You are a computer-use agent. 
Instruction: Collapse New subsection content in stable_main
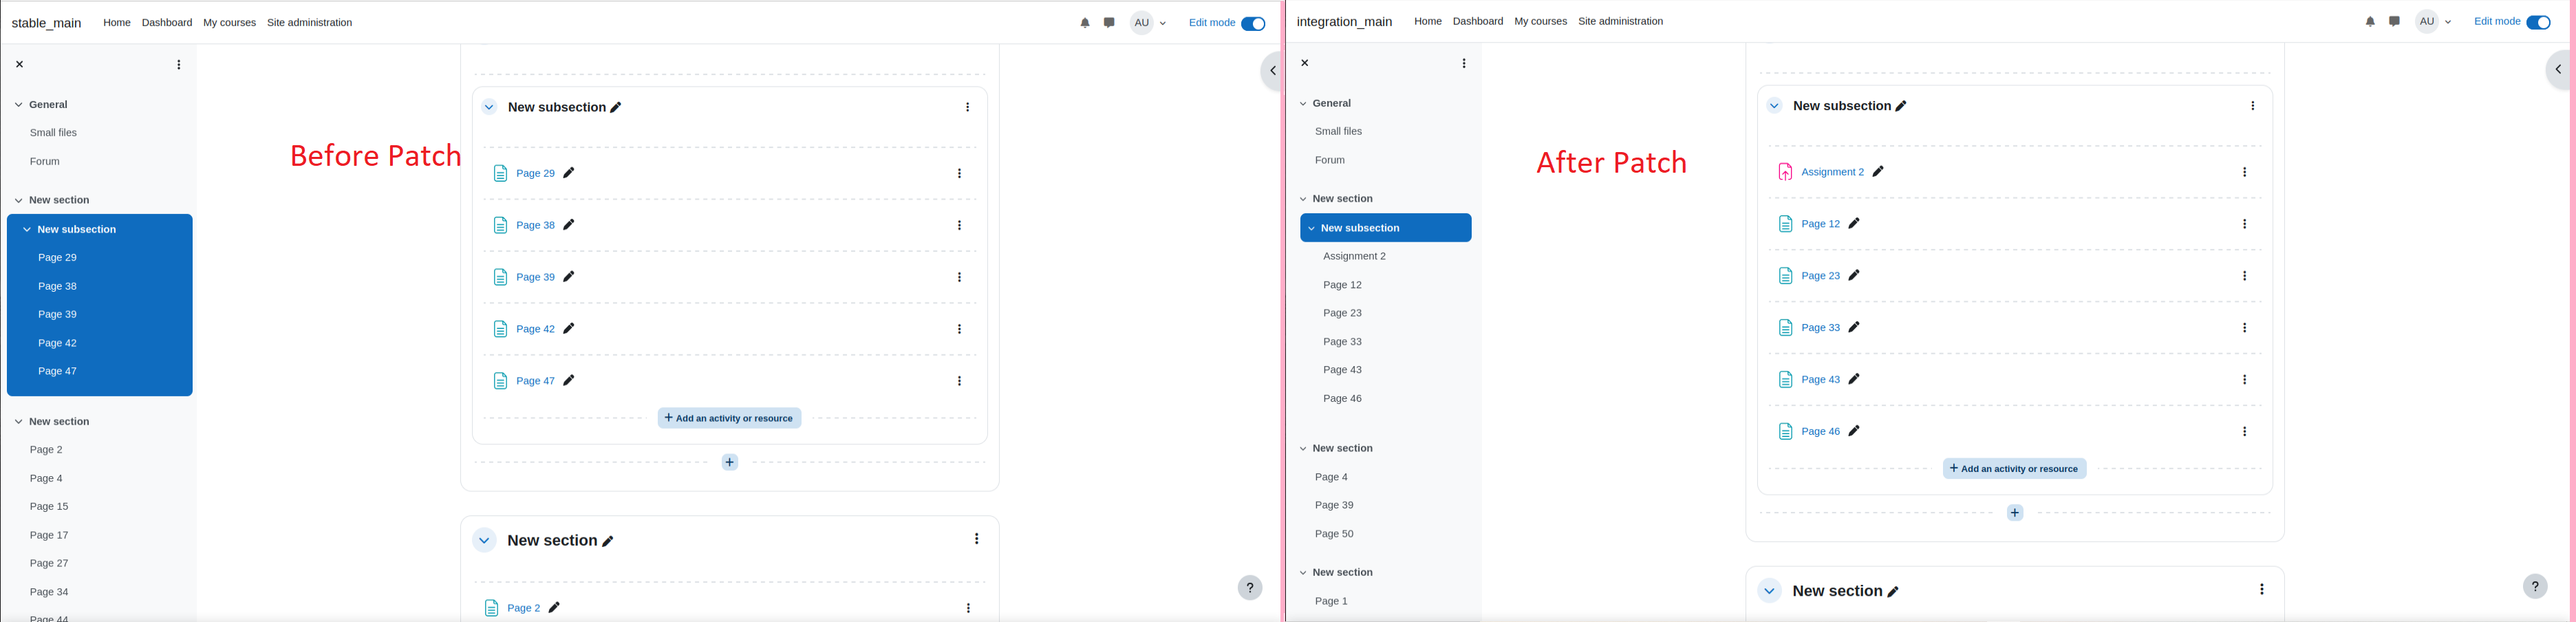point(489,107)
